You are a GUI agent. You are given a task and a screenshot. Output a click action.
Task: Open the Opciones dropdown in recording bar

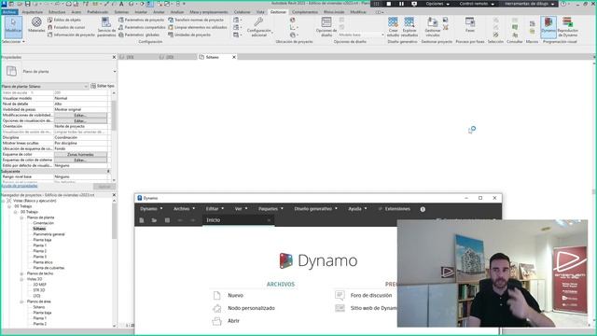437,4
